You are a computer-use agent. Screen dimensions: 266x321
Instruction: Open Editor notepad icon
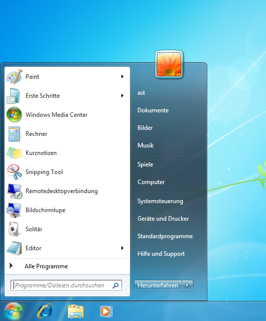(14, 248)
